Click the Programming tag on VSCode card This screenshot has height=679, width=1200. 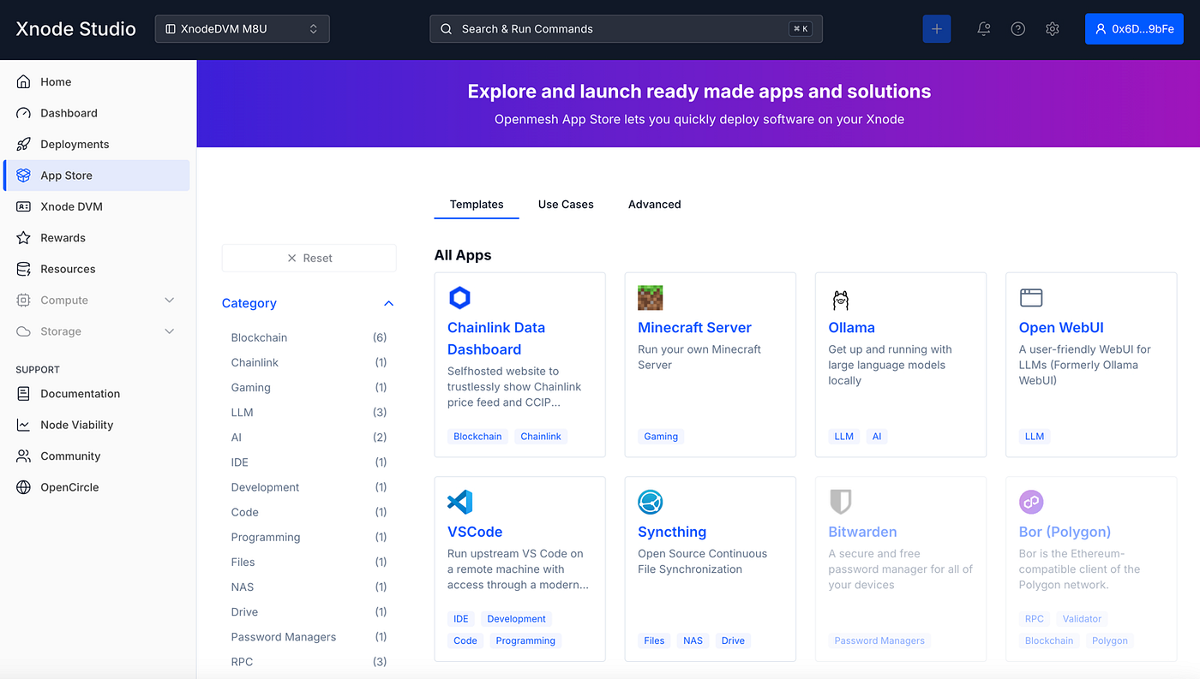click(x=525, y=640)
